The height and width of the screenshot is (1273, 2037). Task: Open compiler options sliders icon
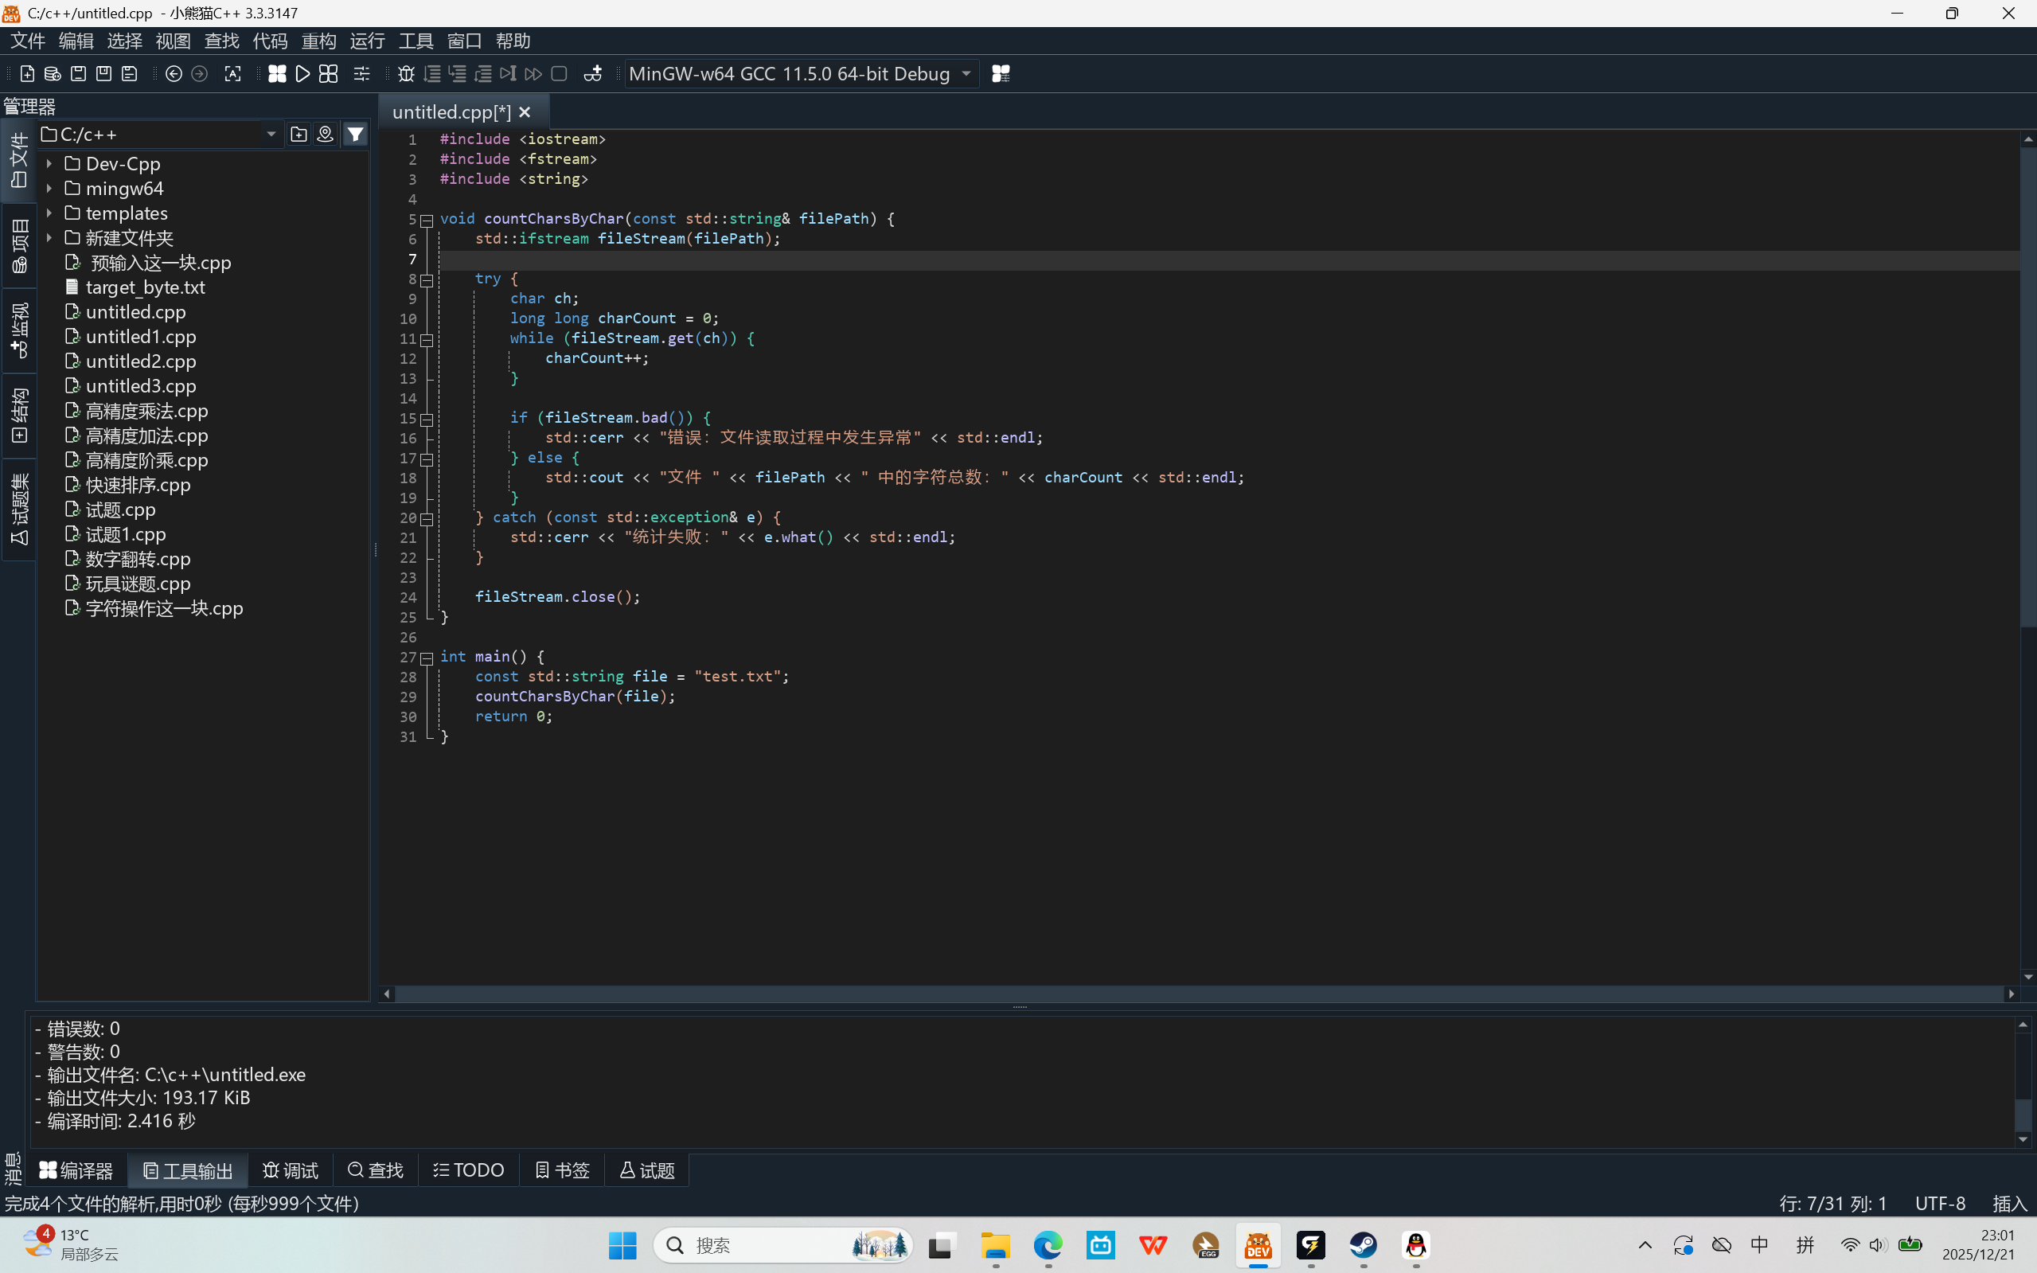tap(362, 74)
